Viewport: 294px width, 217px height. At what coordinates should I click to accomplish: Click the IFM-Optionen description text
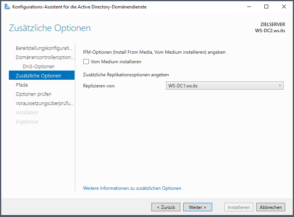(154, 52)
